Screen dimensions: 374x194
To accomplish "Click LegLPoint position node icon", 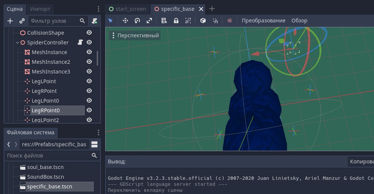I will point(27,81).
